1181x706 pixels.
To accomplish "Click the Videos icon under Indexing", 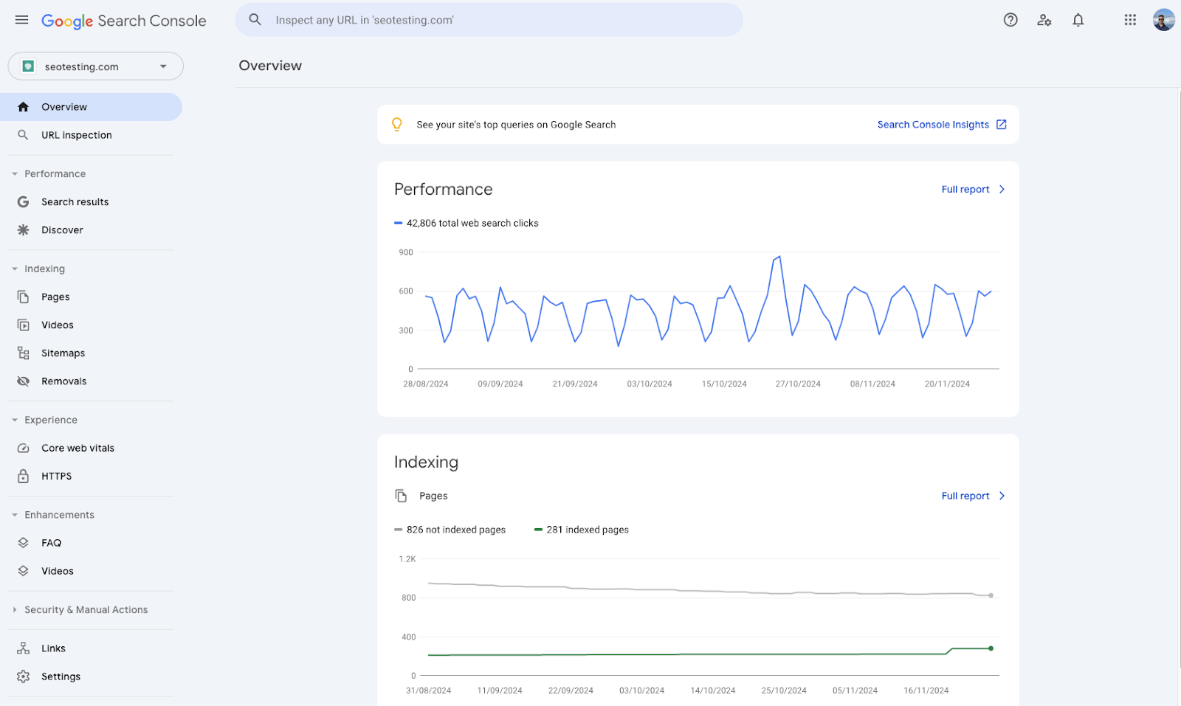I will coord(24,325).
